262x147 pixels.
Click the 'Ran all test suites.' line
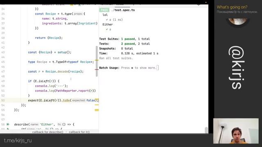116,58
